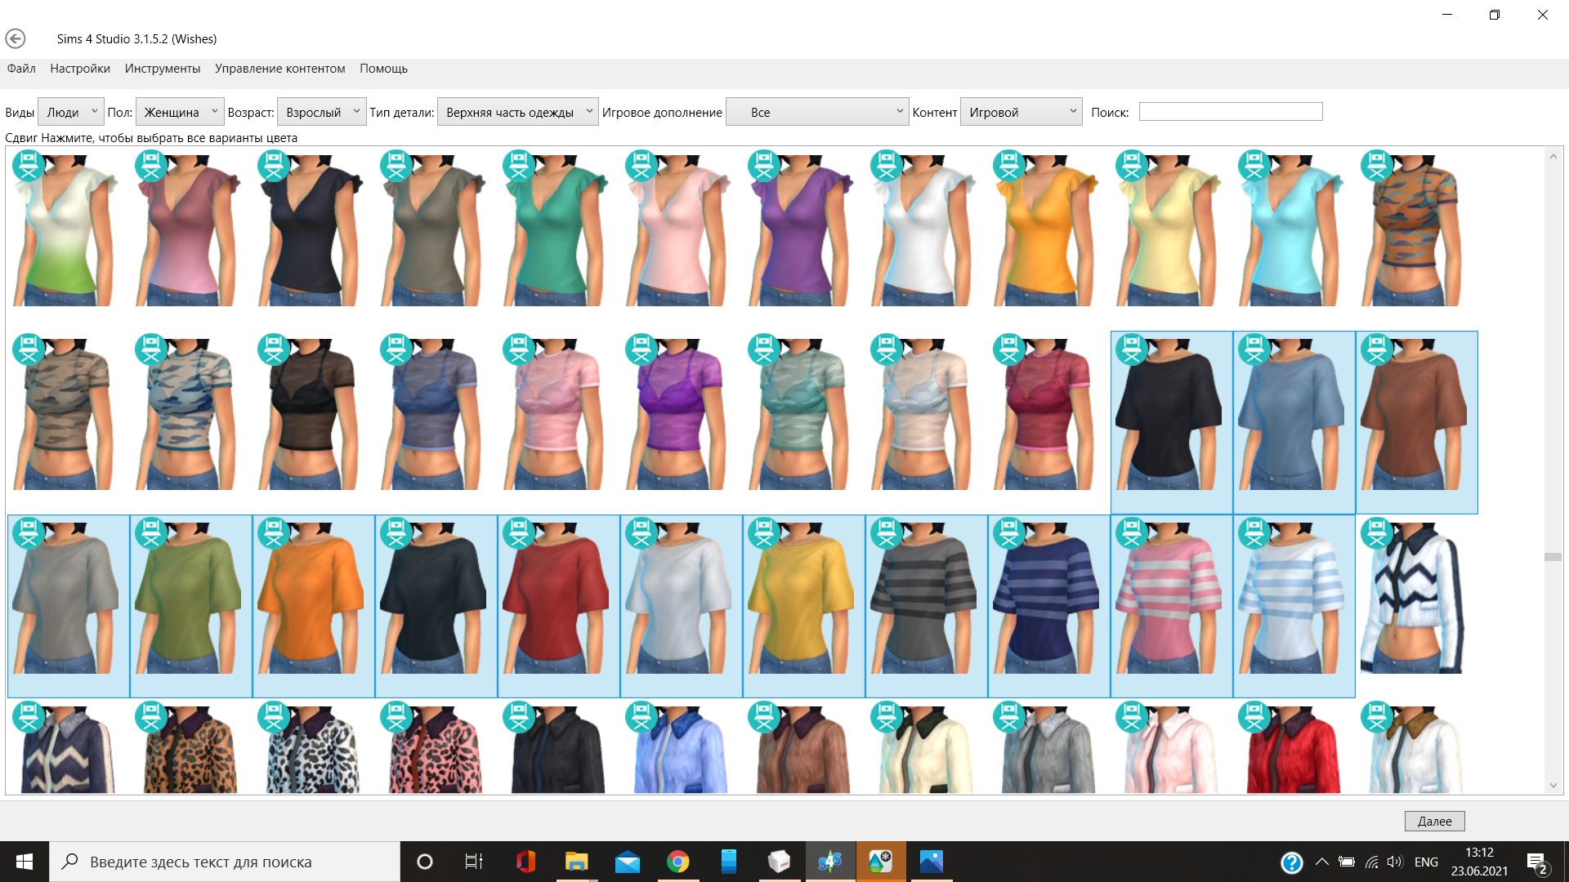The image size is (1569, 882).
Task: Click the Поиск search field
Action: [x=1230, y=112]
